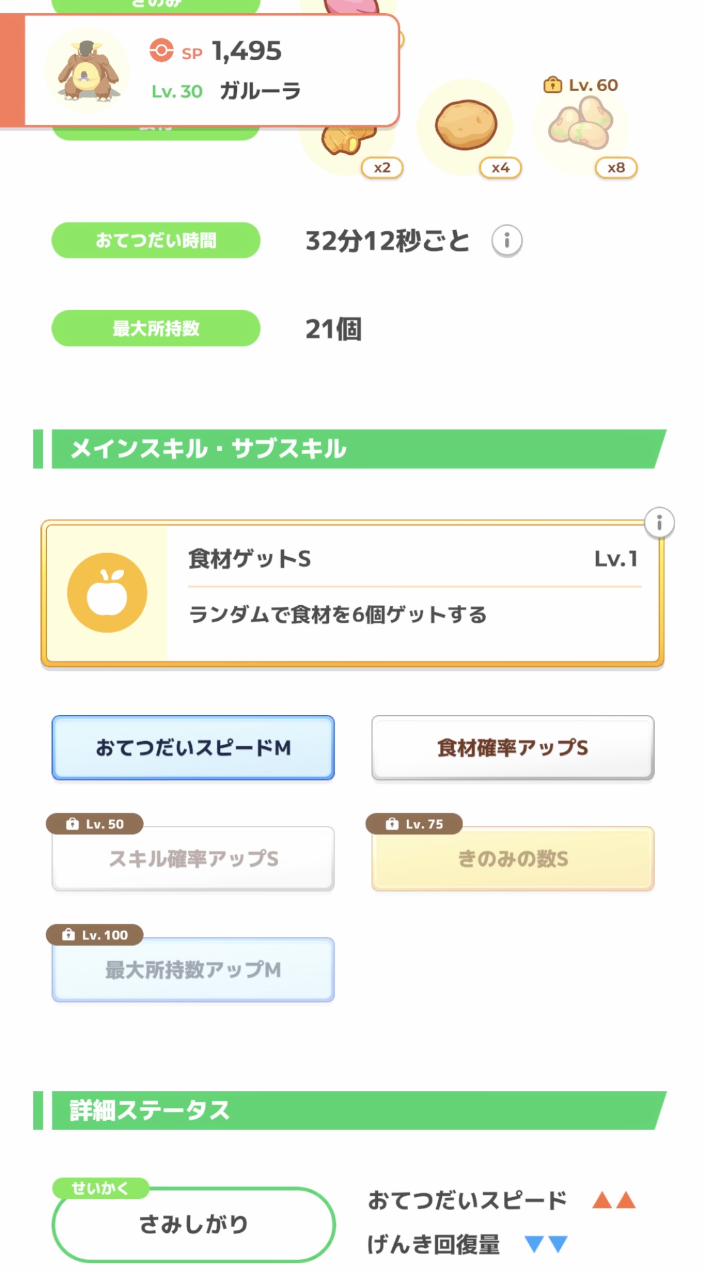
Task: Tap orange up arrows beside おてつだいスピード
Action: coord(614,1200)
